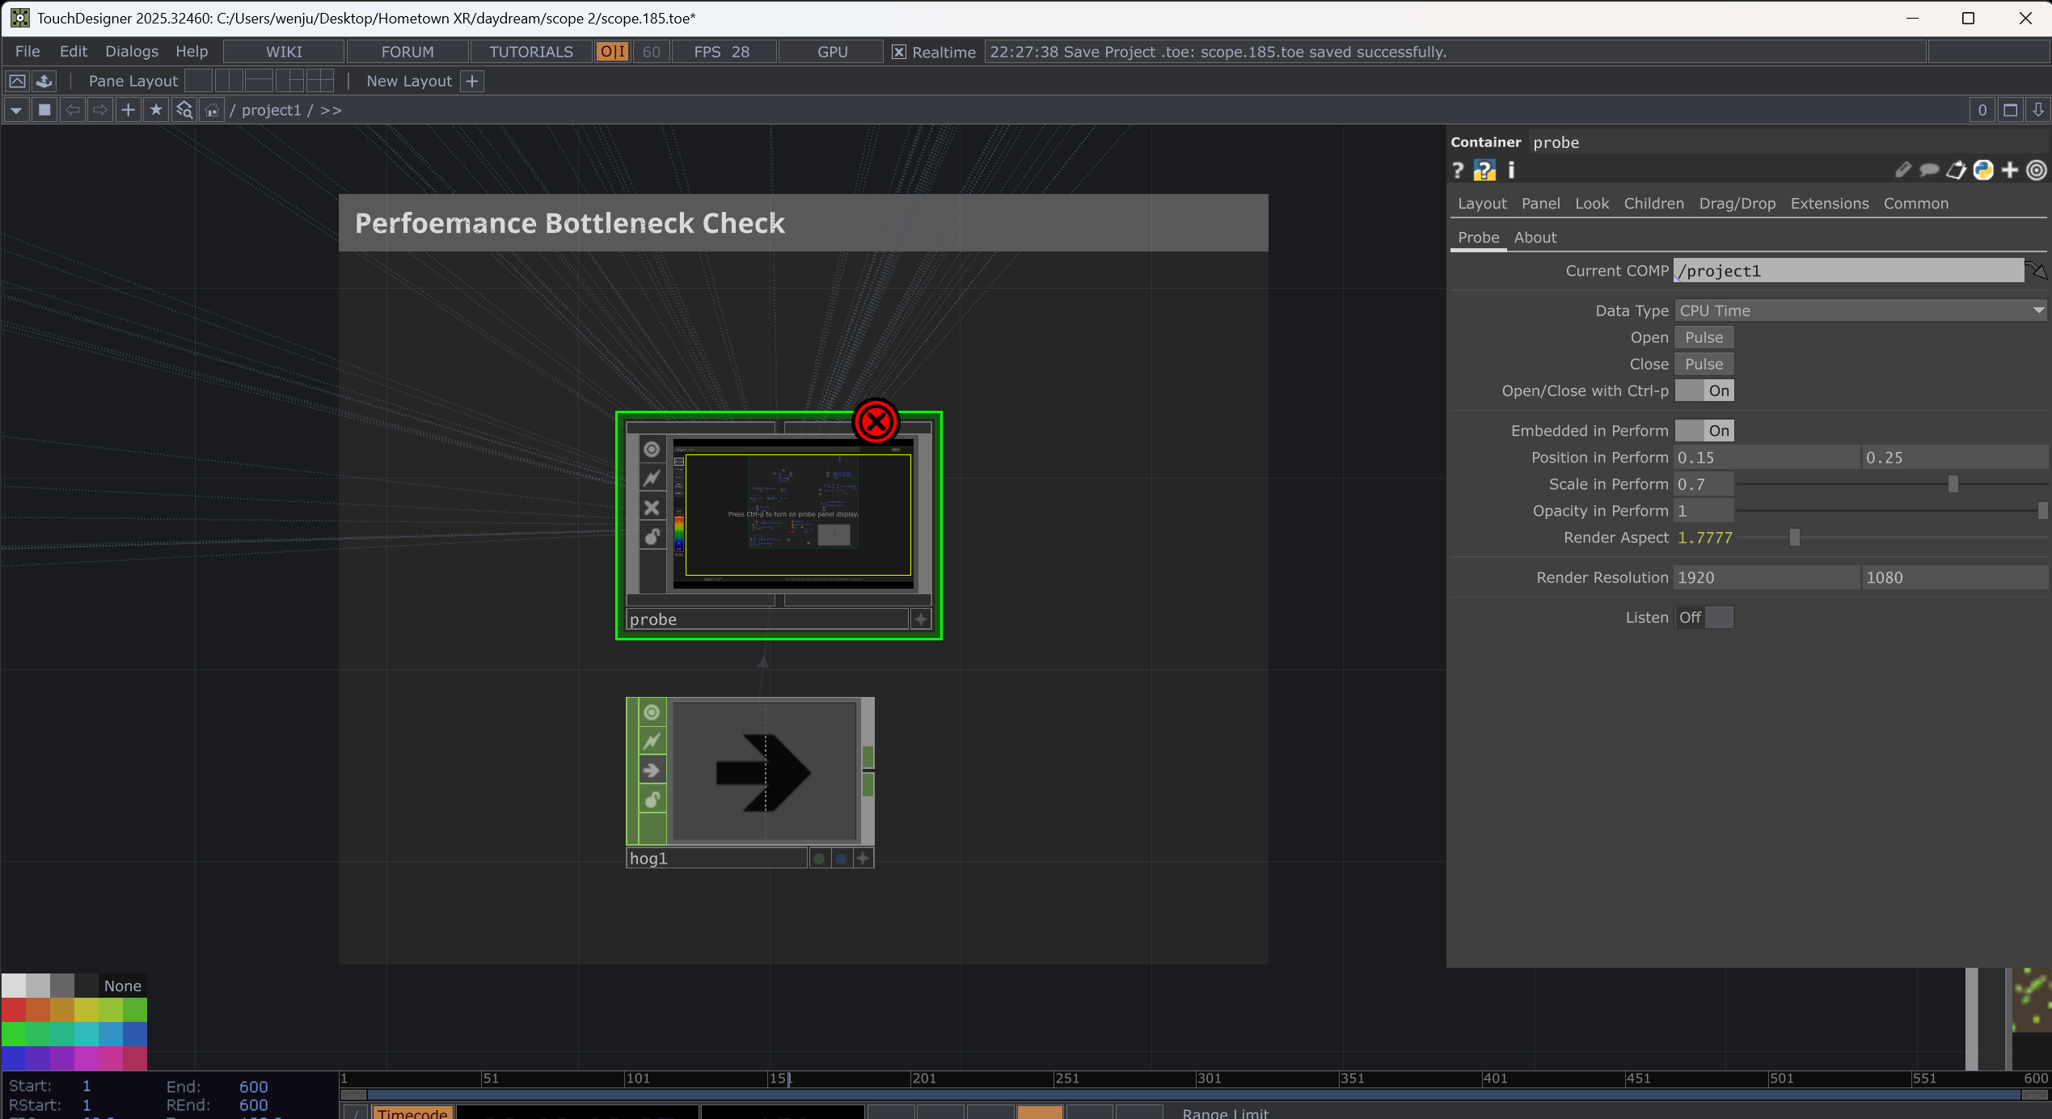Click the Open Pulse button
This screenshot has height=1119, width=2052.
tap(1704, 338)
